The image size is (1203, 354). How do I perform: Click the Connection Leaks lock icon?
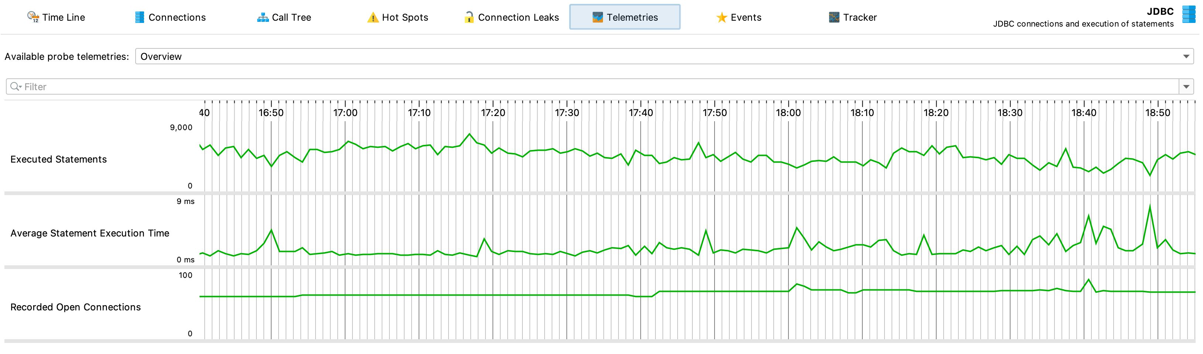(x=469, y=17)
